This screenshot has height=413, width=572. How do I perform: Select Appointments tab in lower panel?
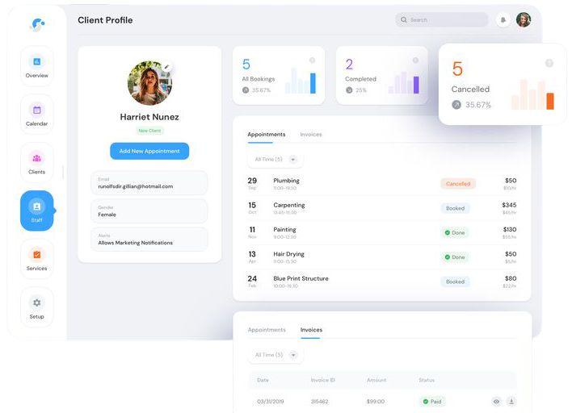[267, 330]
